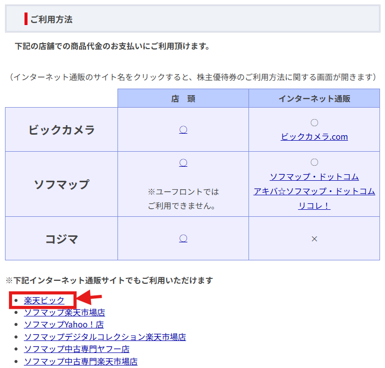Open the リコレ！ link
The width and height of the screenshot is (385, 368).
pyautogui.click(x=314, y=205)
